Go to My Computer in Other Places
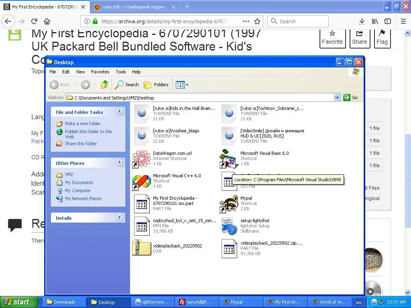 click(78, 190)
